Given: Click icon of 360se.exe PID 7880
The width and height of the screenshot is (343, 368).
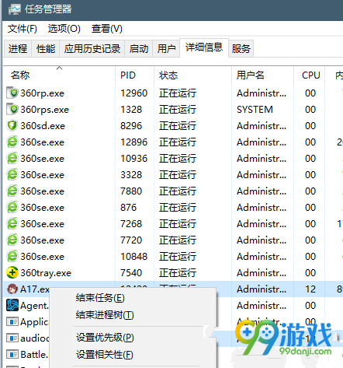Looking at the screenshot, I should 12,191.
